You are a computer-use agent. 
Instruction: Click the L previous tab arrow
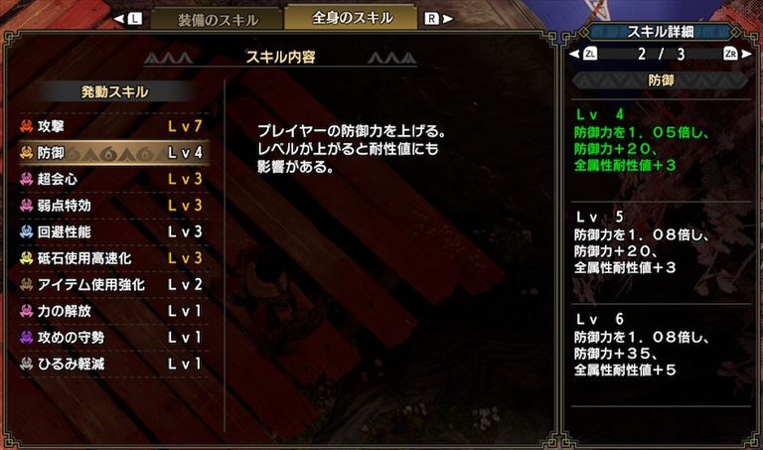[x=128, y=19]
